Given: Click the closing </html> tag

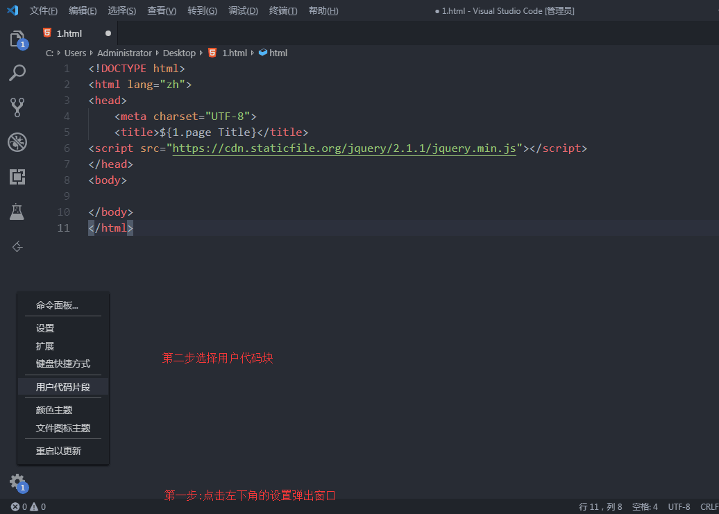Looking at the screenshot, I should (110, 228).
